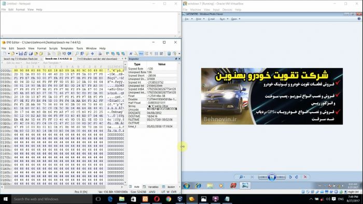Click Photo Viewer help question mark icon
Viewport: 363px width, 204px height.
[x=359, y=19]
